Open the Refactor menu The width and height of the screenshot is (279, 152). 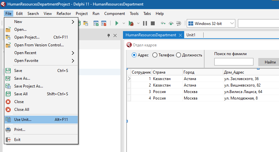64,14
